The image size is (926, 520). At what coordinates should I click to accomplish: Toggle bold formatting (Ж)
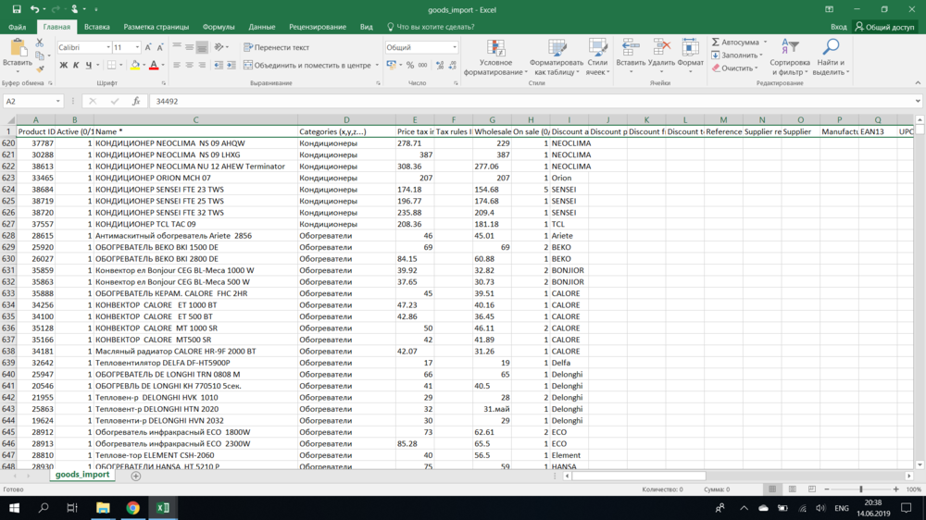pyautogui.click(x=63, y=66)
